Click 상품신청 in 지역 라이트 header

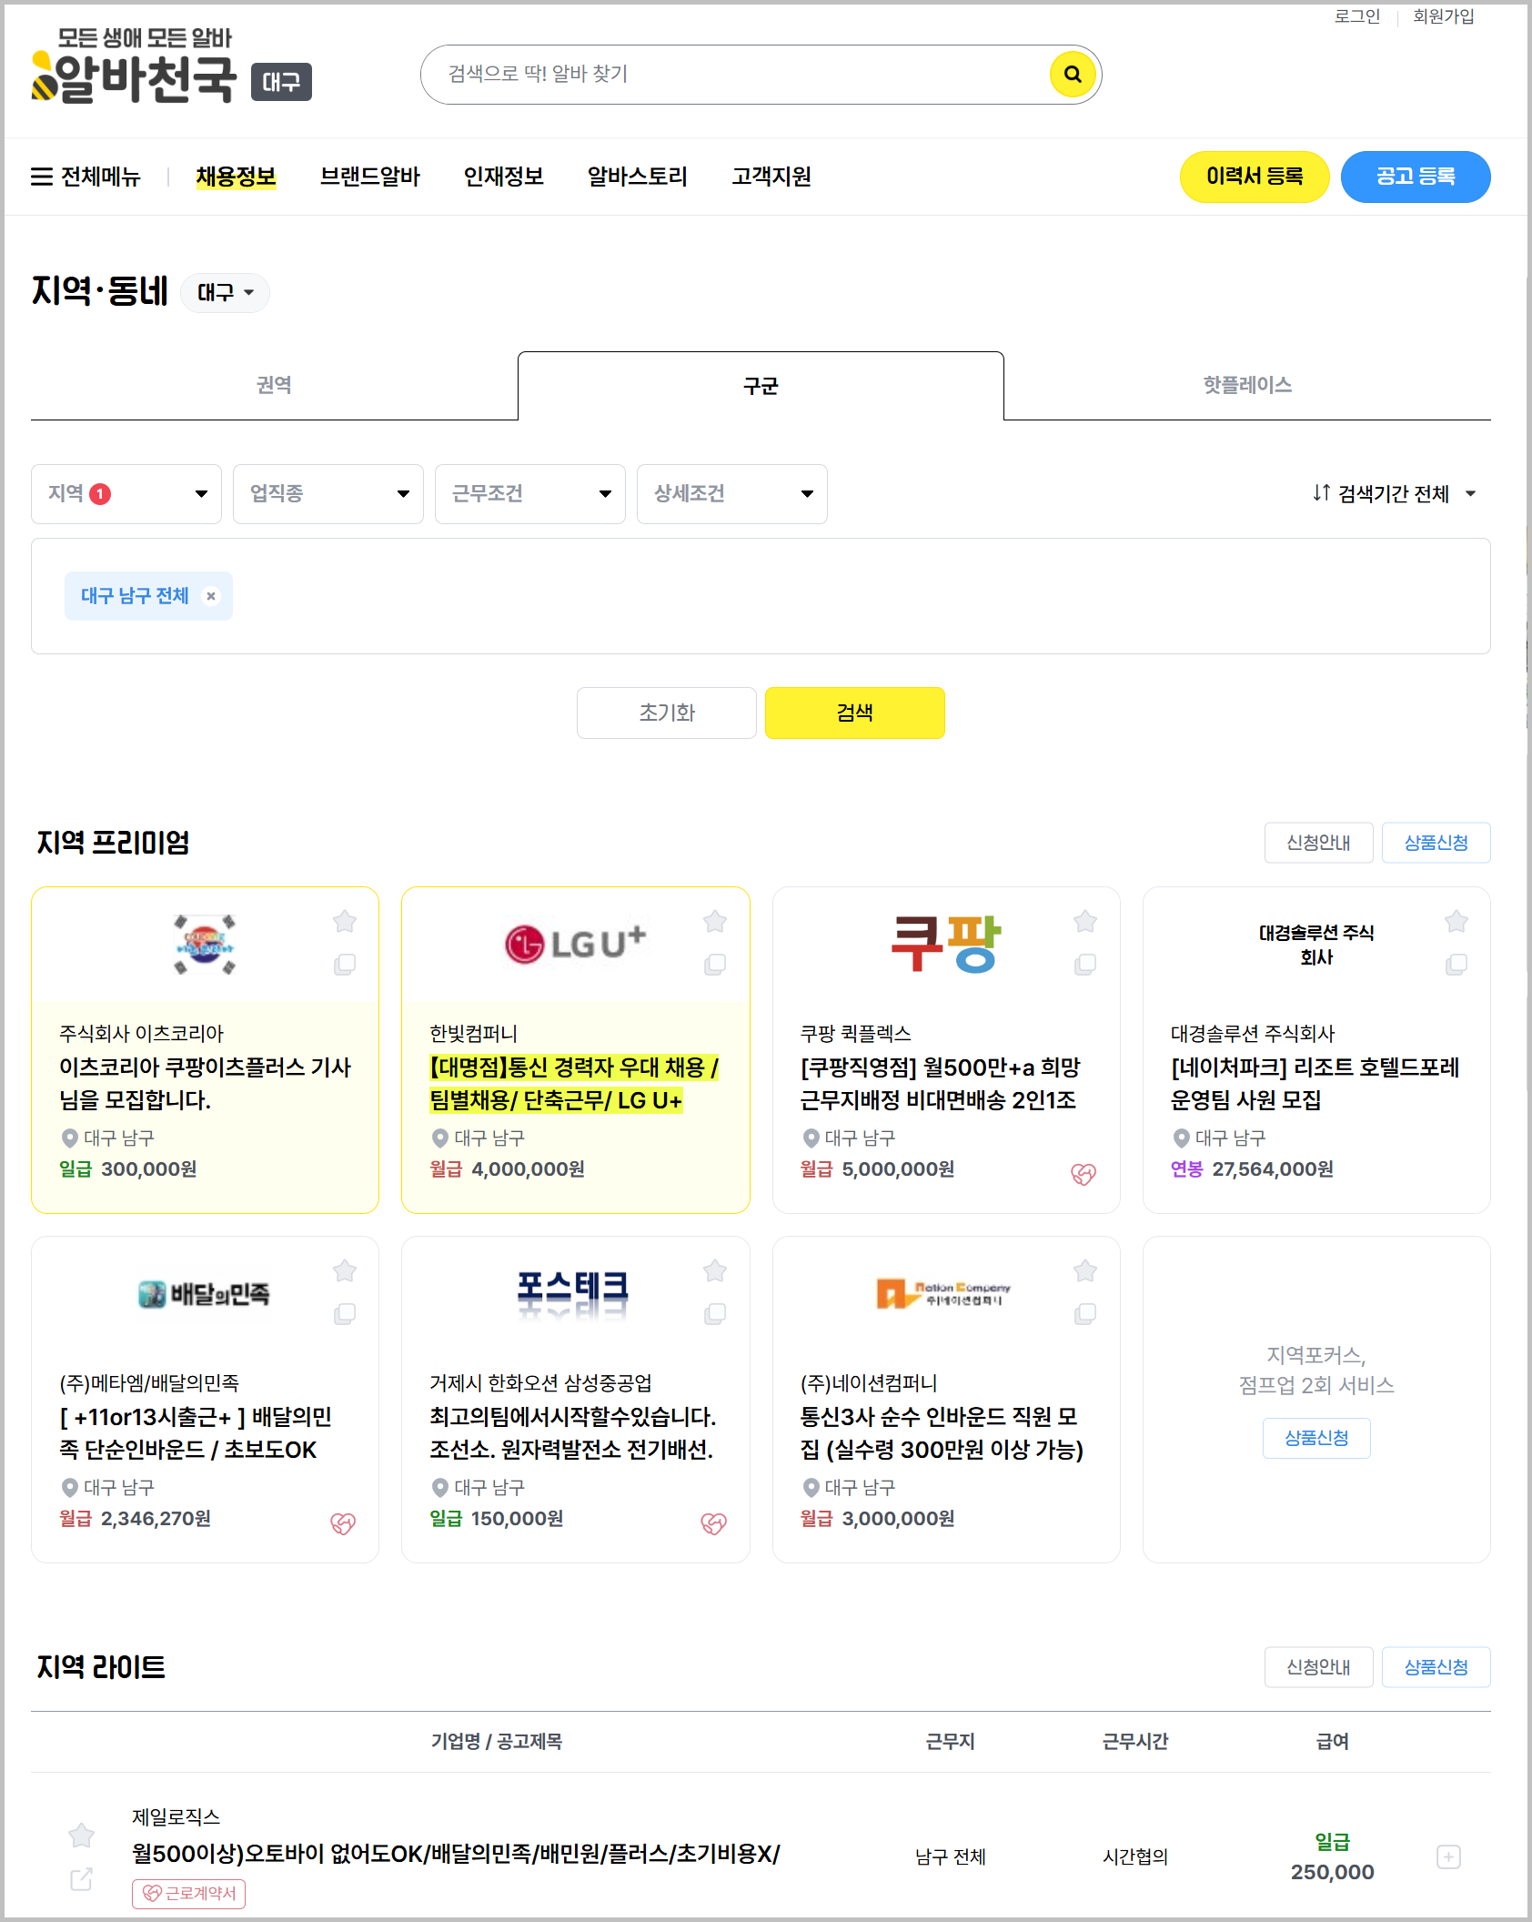click(1436, 1667)
